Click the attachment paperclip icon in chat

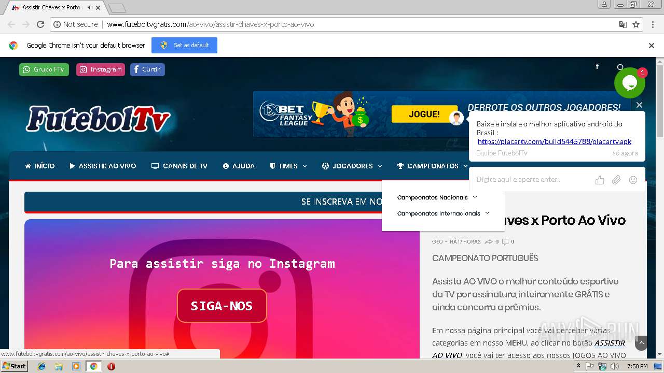pyautogui.click(x=616, y=180)
